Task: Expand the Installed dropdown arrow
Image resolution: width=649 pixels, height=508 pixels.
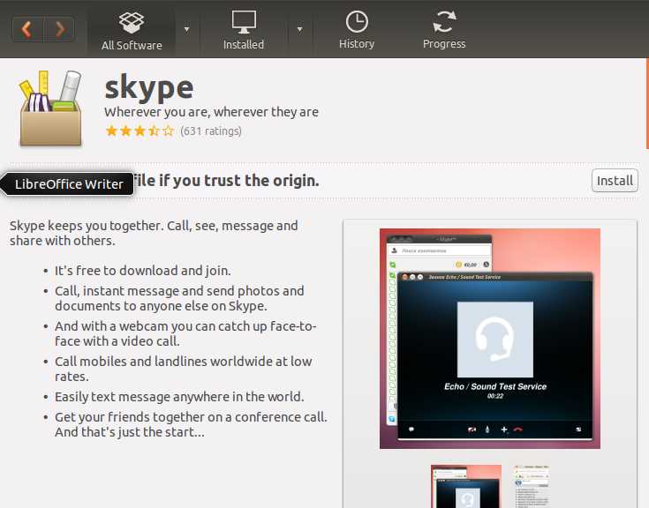Action: [x=299, y=29]
